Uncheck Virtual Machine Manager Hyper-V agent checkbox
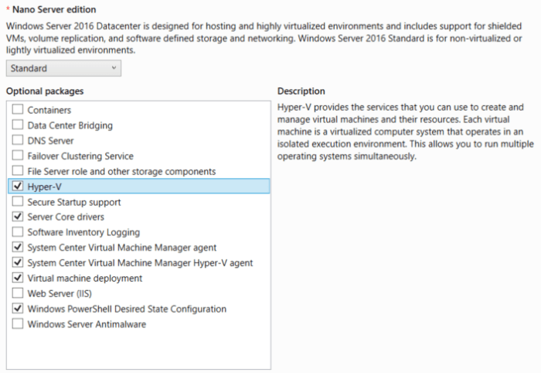Viewport: 541px width, 373px height. (18, 262)
